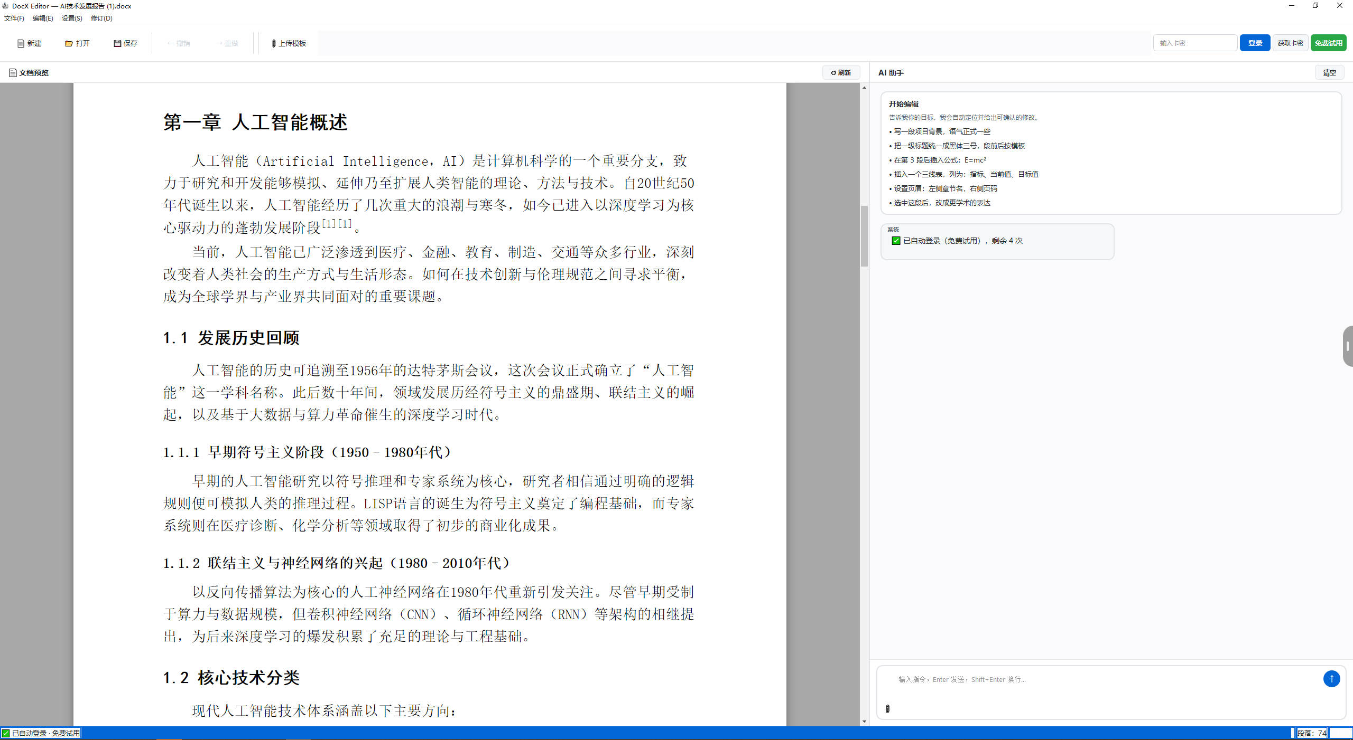Viewport: 1353px width, 740px height.
Task: Click the 获取卡密 button
Action: pos(1290,43)
